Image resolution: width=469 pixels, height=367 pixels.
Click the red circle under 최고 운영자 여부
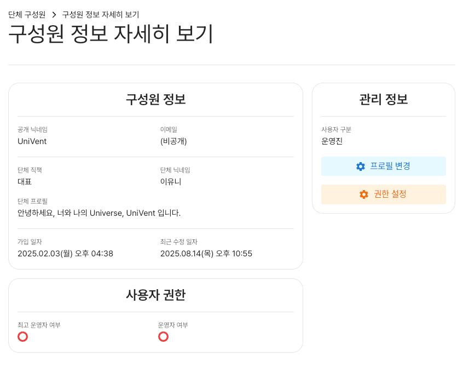click(x=22, y=336)
